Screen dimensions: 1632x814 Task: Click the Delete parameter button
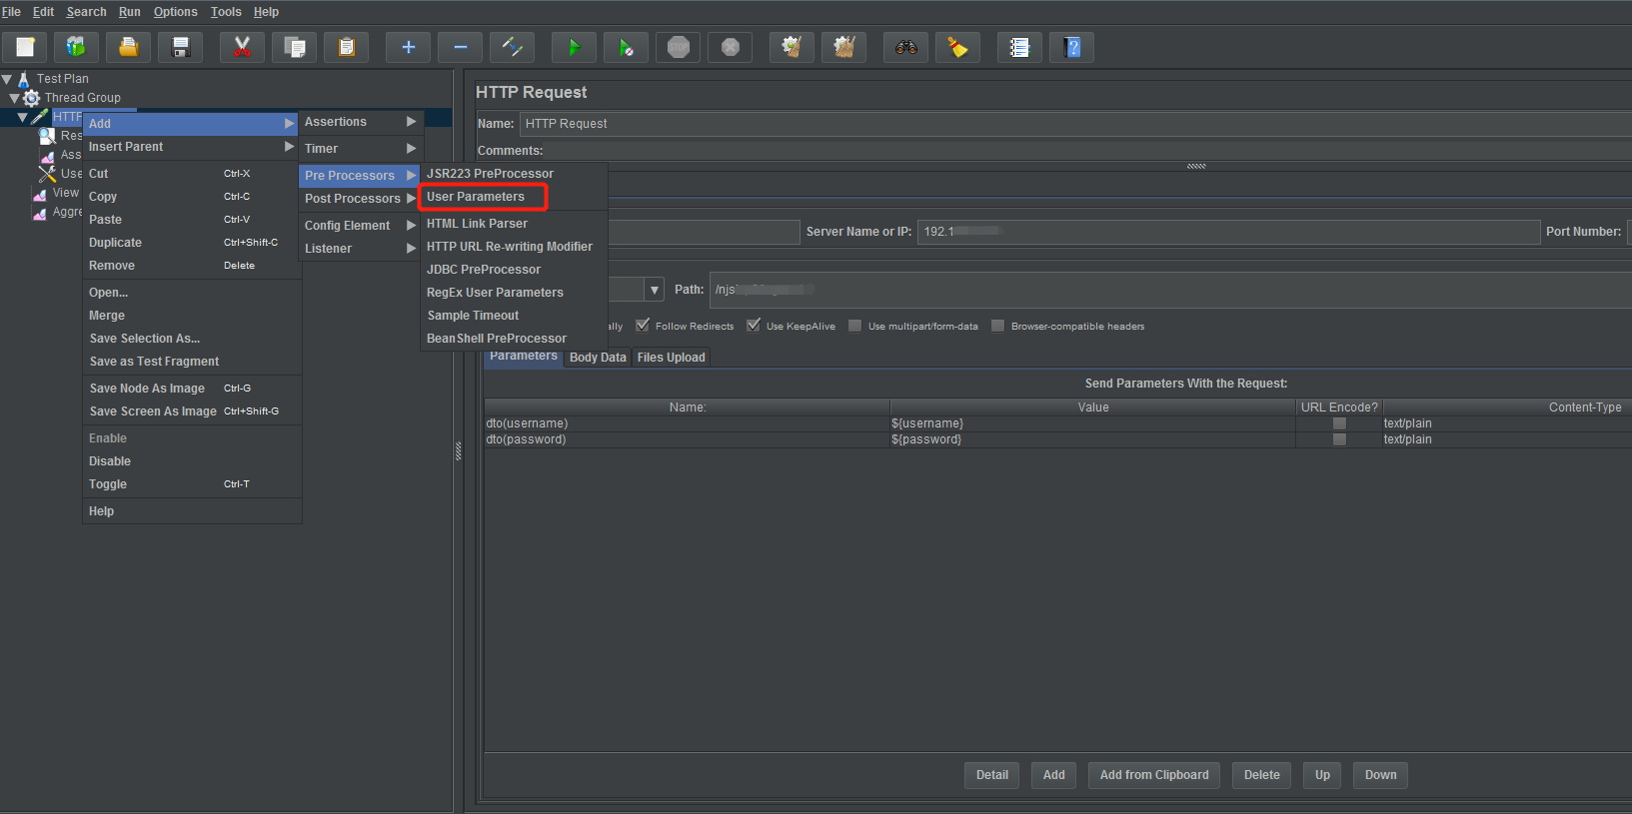pyautogui.click(x=1262, y=775)
